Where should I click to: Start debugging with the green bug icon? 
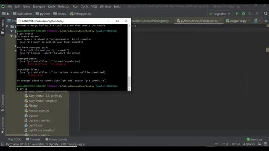click(x=243, y=13)
